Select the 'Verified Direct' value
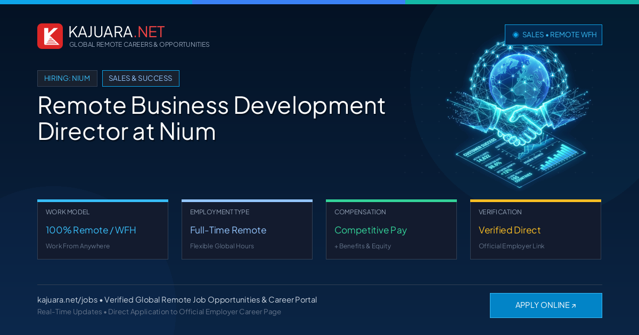The image size is (639, 335). click(510, 230)
